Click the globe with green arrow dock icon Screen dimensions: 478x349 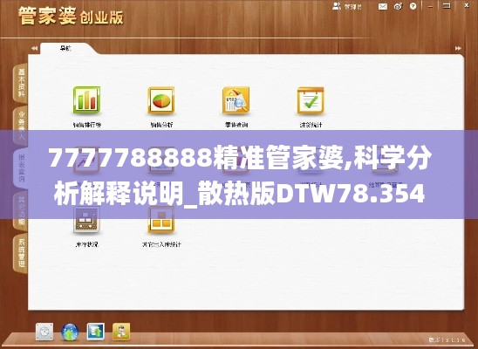[x=70, y=332]
